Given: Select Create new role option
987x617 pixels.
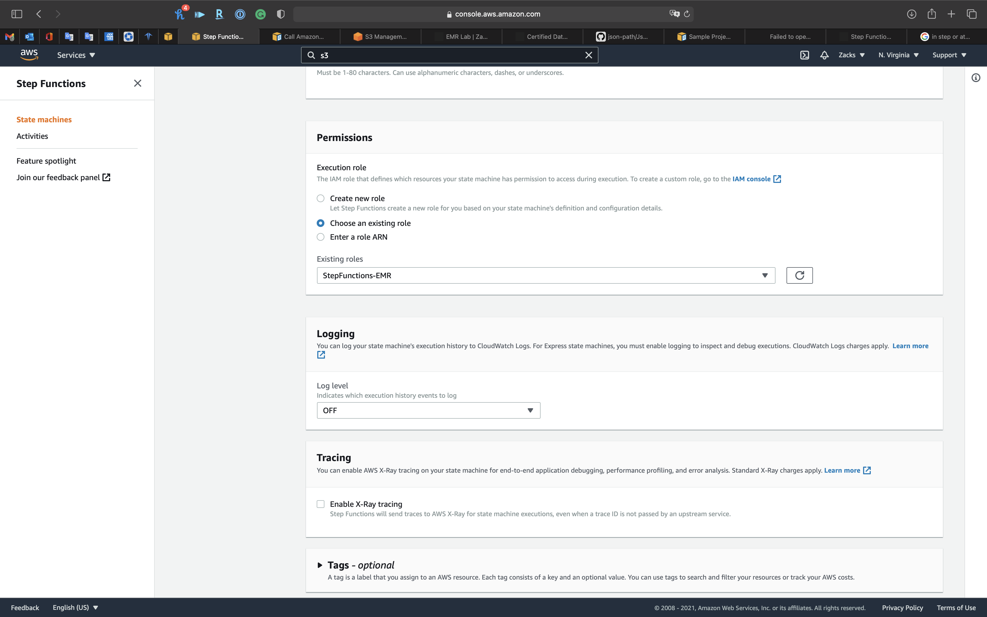Looking at the screenshot, I should (321, 198).
